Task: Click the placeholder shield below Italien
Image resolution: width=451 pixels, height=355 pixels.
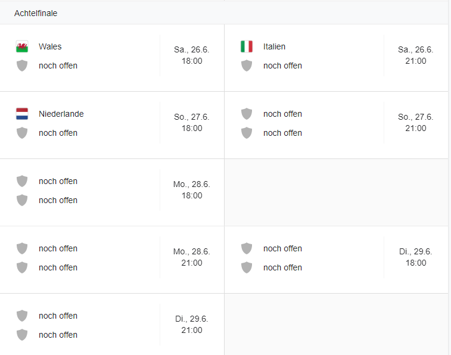Action: coord(247,66)
